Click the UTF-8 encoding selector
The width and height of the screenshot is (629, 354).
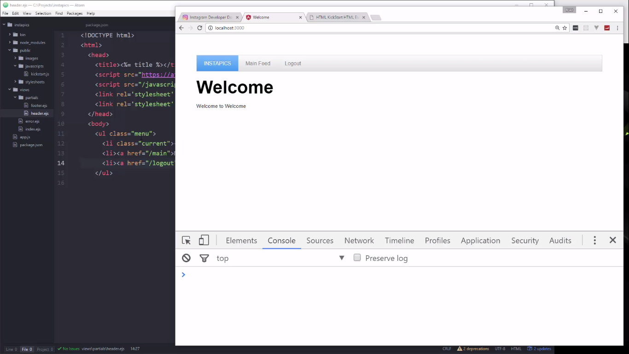[500, 349]
